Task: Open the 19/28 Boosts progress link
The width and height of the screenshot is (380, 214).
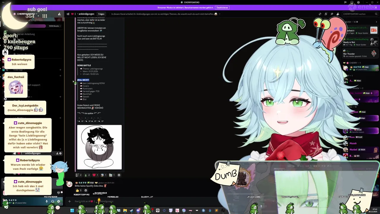Action: tap(55, 26)
